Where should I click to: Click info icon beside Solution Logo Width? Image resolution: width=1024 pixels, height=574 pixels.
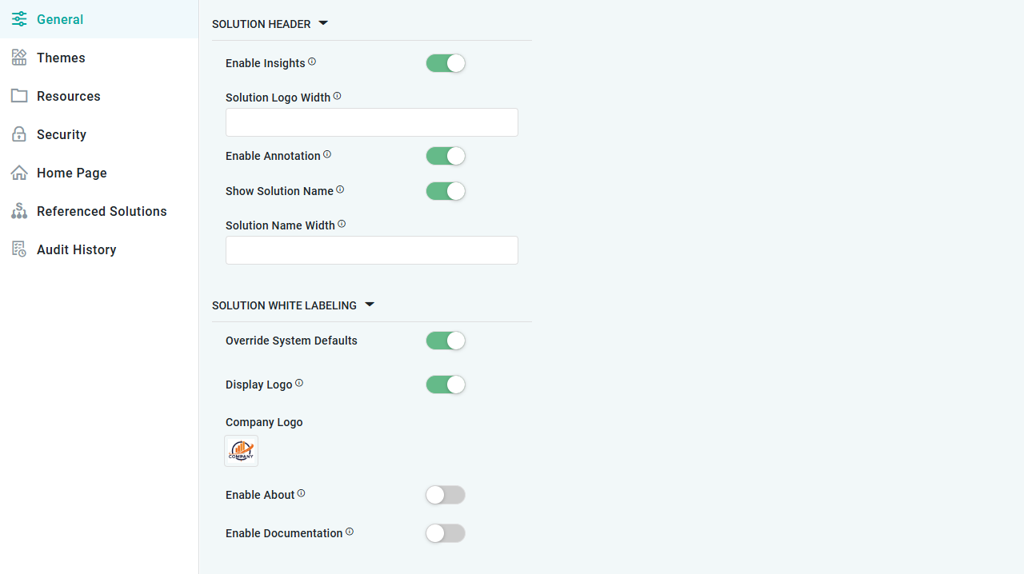coord(337,96)
